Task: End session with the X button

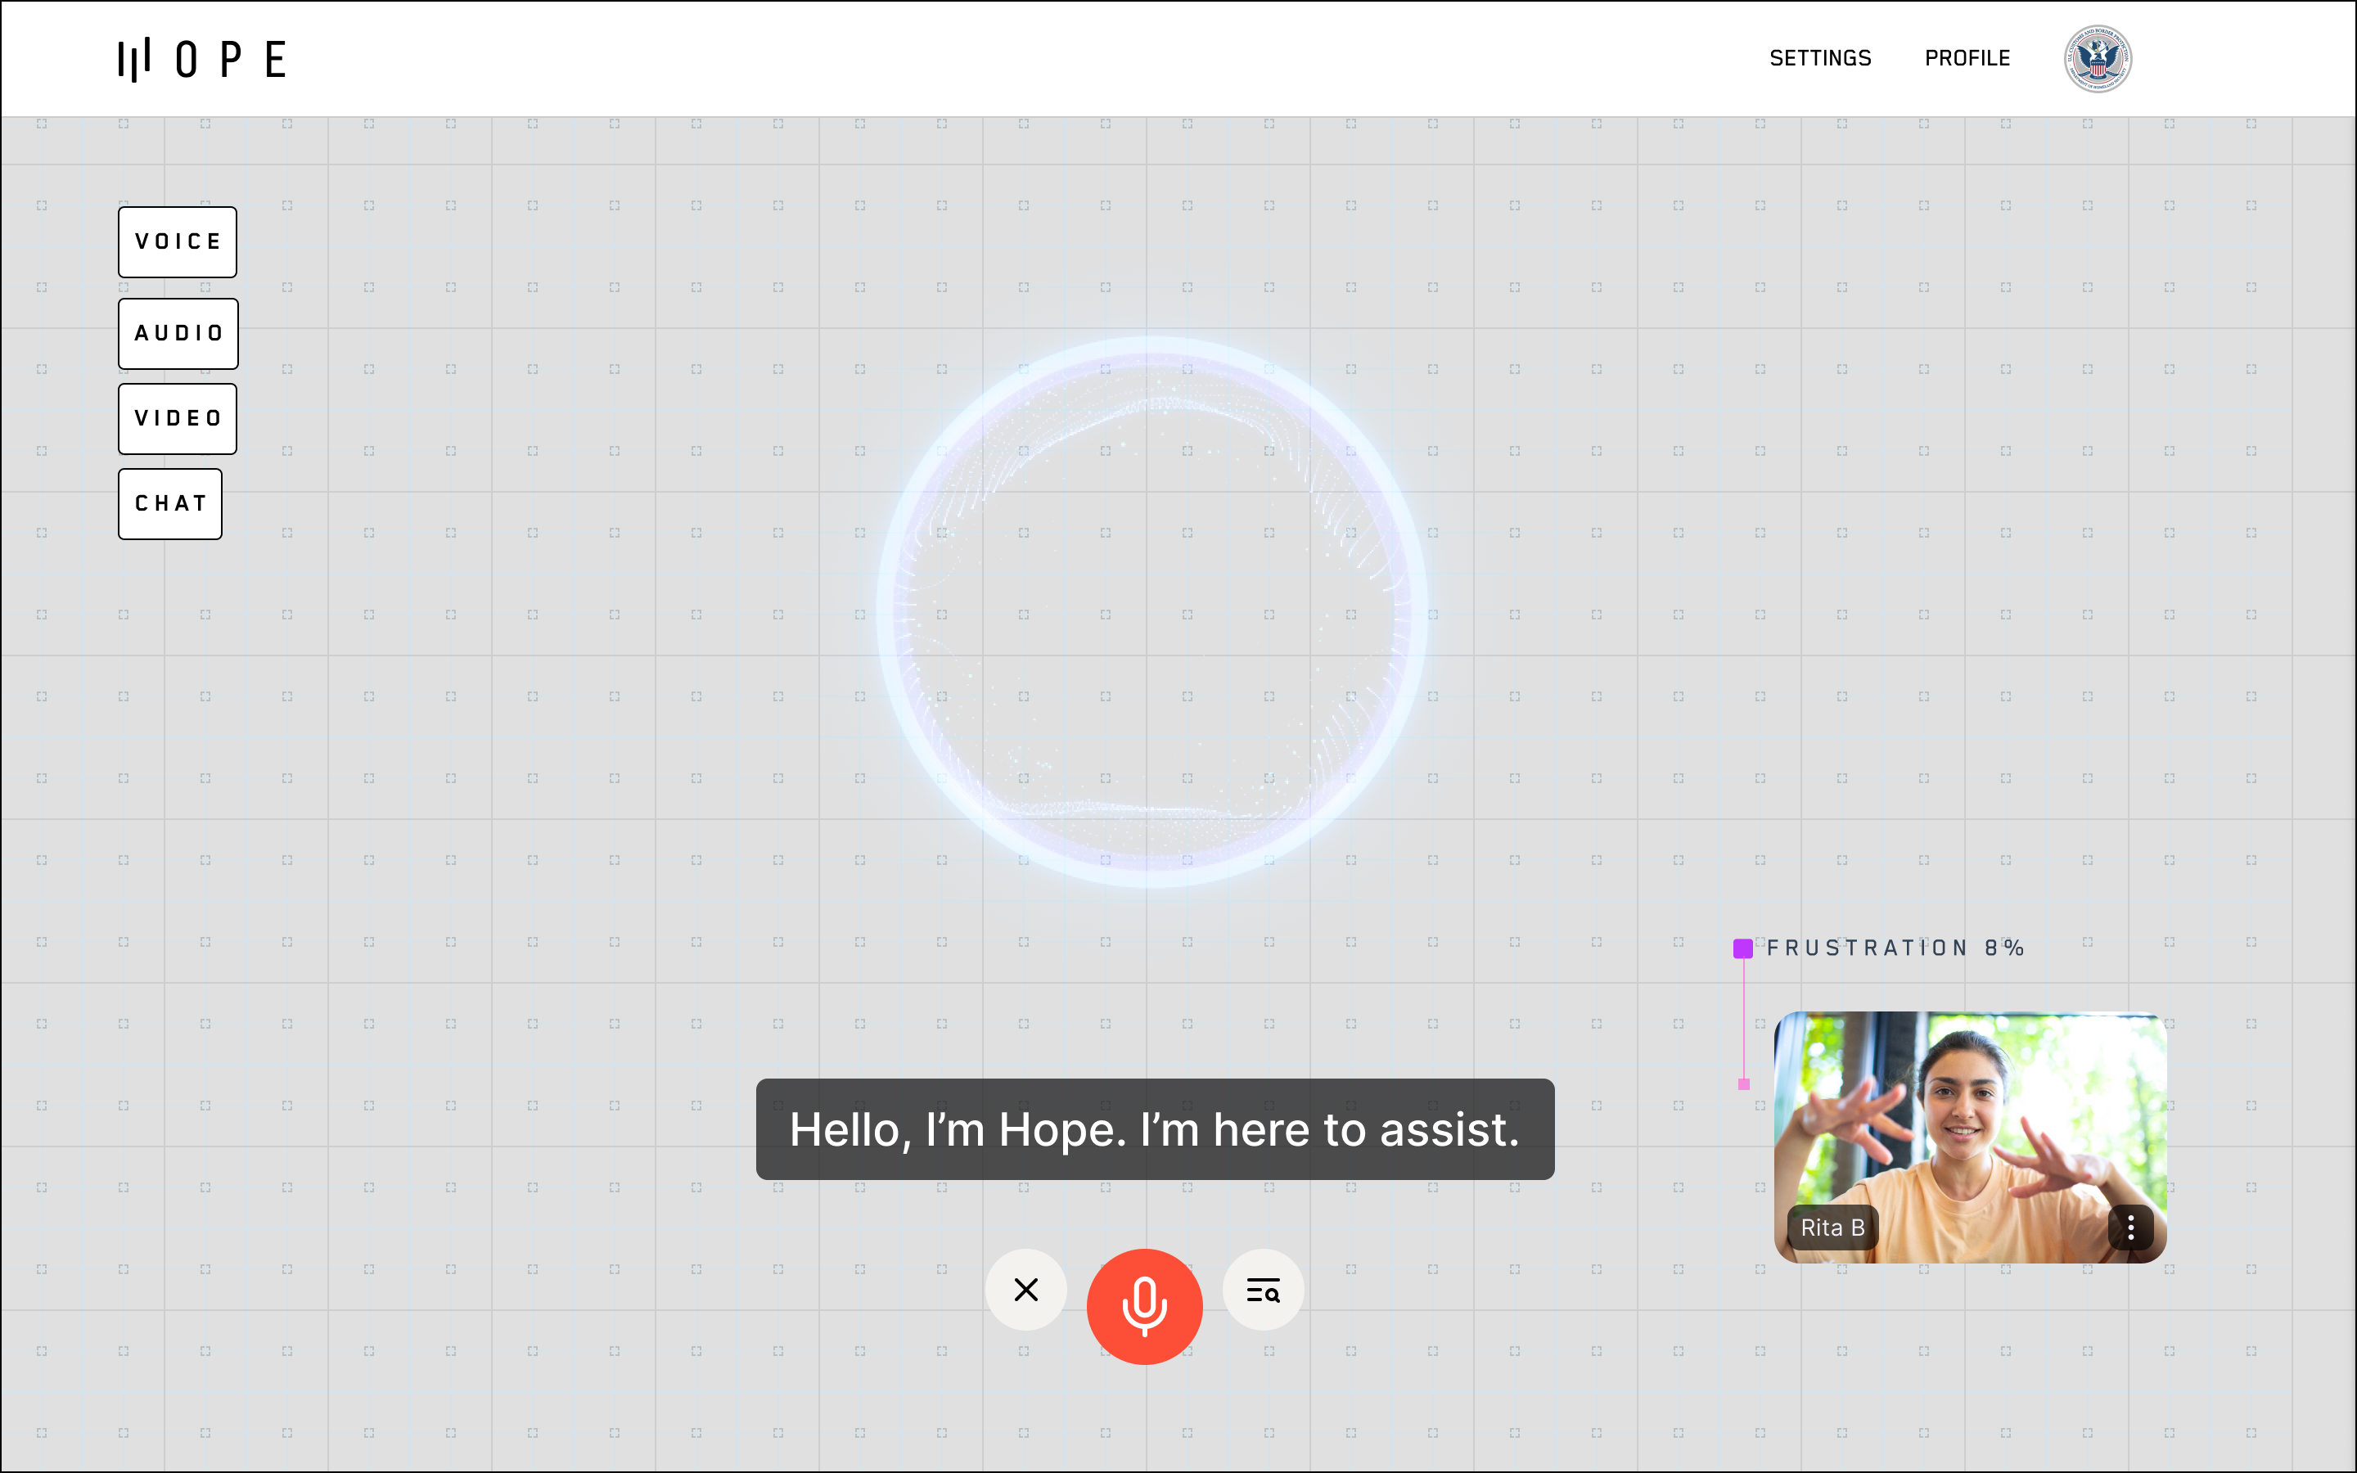Action: point(1025,1290)
